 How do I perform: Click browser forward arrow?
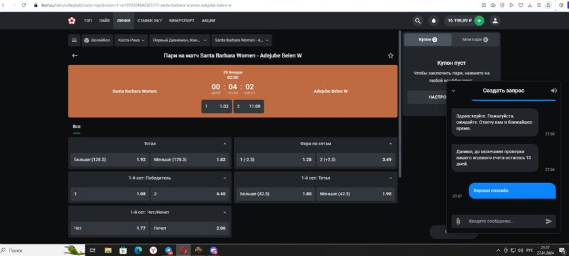[14, 5]
